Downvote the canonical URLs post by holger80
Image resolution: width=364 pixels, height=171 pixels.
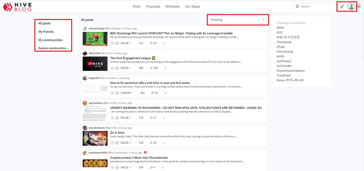point(117,93)
